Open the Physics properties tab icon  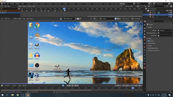[145, 56]
